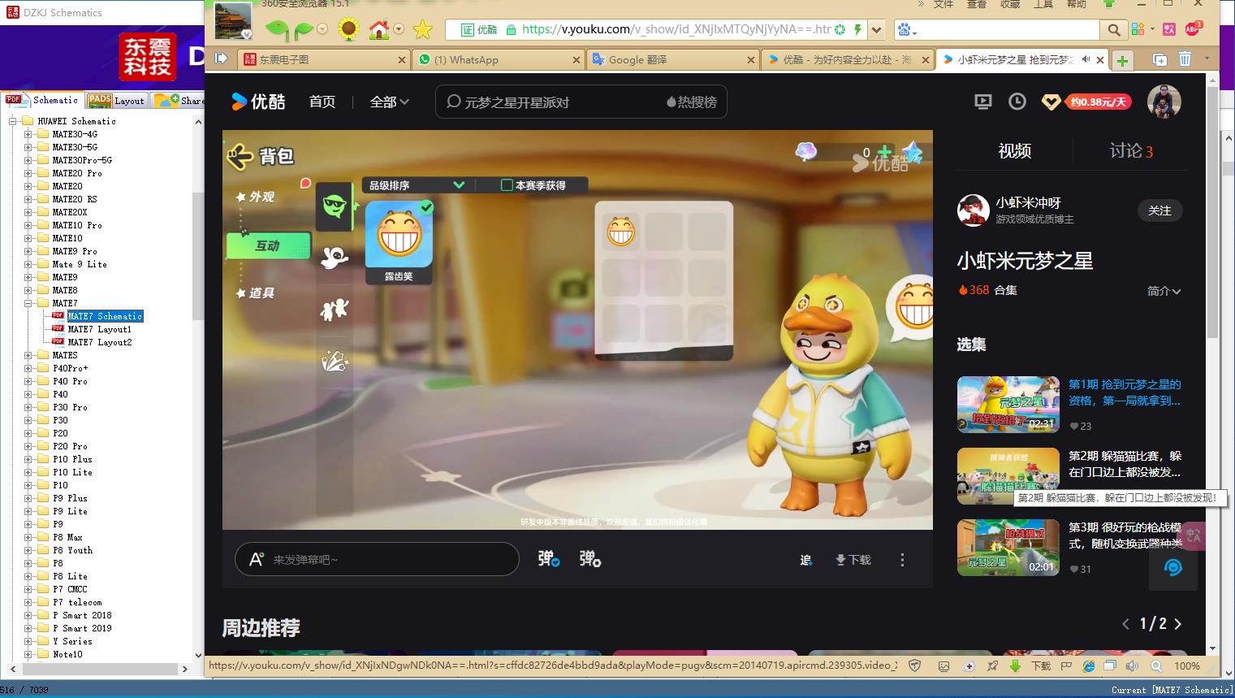Open the 全部 categories dropdown
Image resolution: width=1235 pixels, height=698 pixels.
389,102
